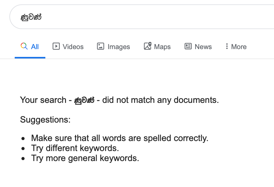Select the All results tab label
The image size is (274, 187).
(35, 47)
